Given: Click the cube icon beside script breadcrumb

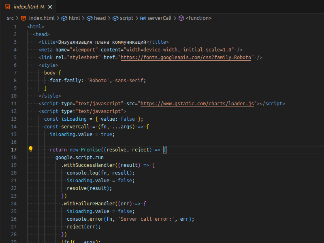Looking at the screenshot, I should [115, 18].
